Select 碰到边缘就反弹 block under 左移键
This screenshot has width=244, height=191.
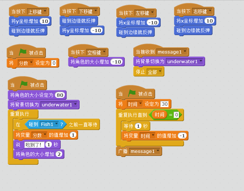pos(136,32)
